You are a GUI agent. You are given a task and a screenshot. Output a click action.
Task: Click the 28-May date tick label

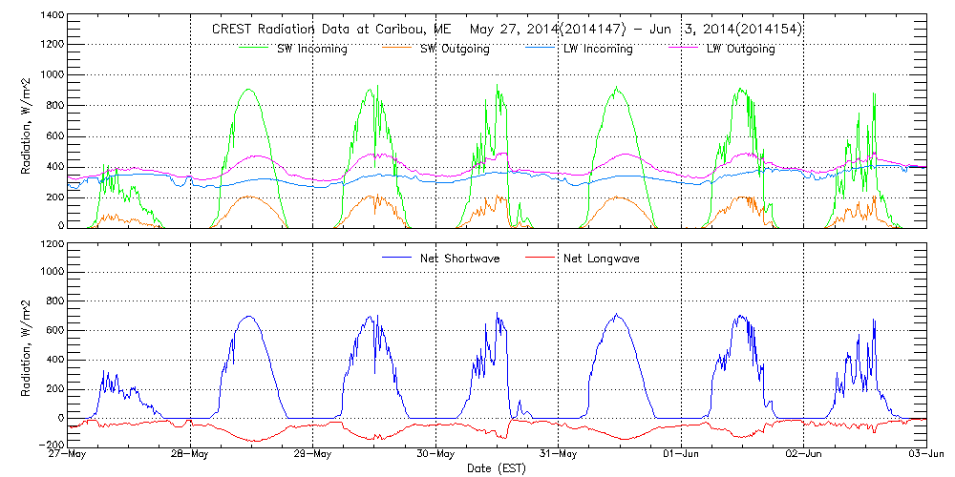pos(191,455)
